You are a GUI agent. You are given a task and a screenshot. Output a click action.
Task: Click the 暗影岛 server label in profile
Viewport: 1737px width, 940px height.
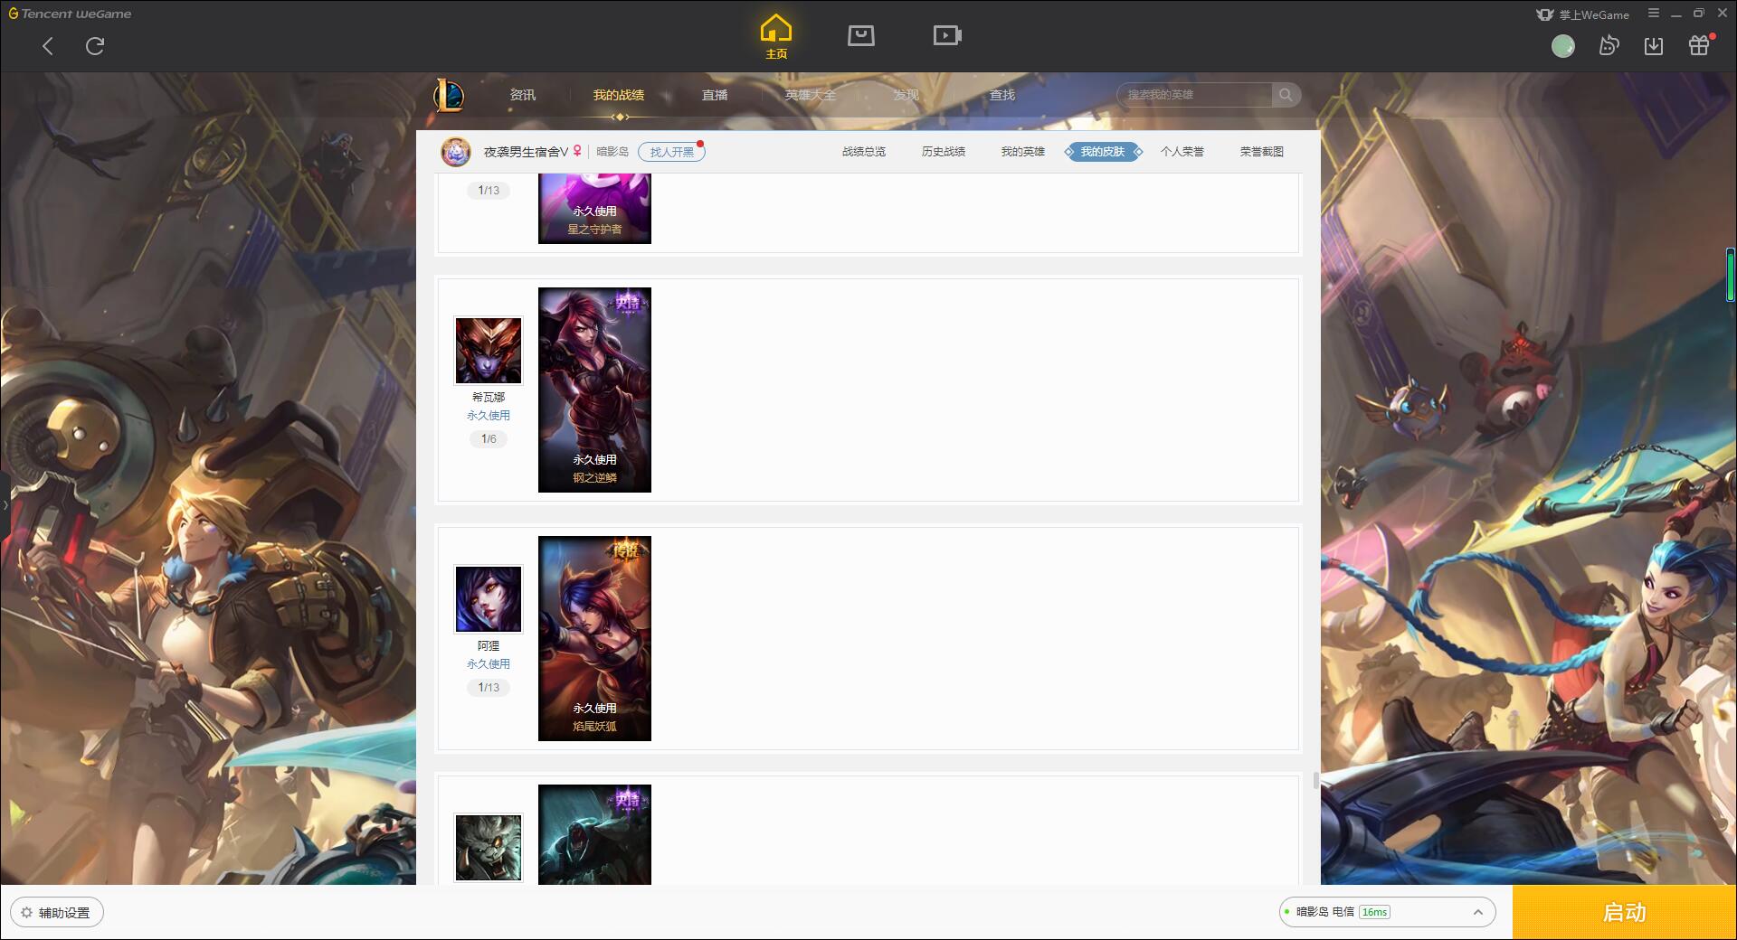point(612,152)
